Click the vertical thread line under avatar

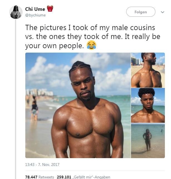click(x=16, y=99)
